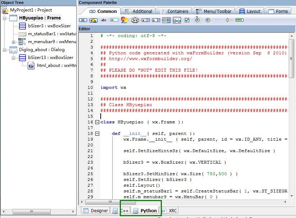Open the Layout palette tab
This screenshot has width=296, height=218.
[250, 11]
